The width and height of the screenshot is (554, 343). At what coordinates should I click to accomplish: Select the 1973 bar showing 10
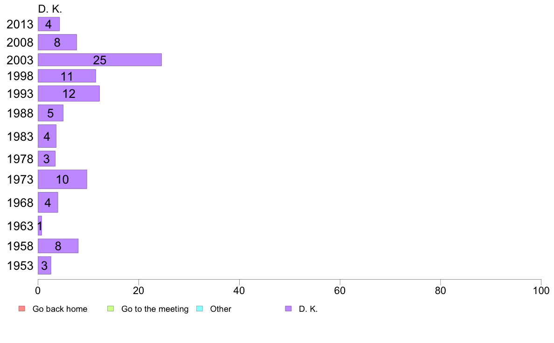click(x=62, y=179)
